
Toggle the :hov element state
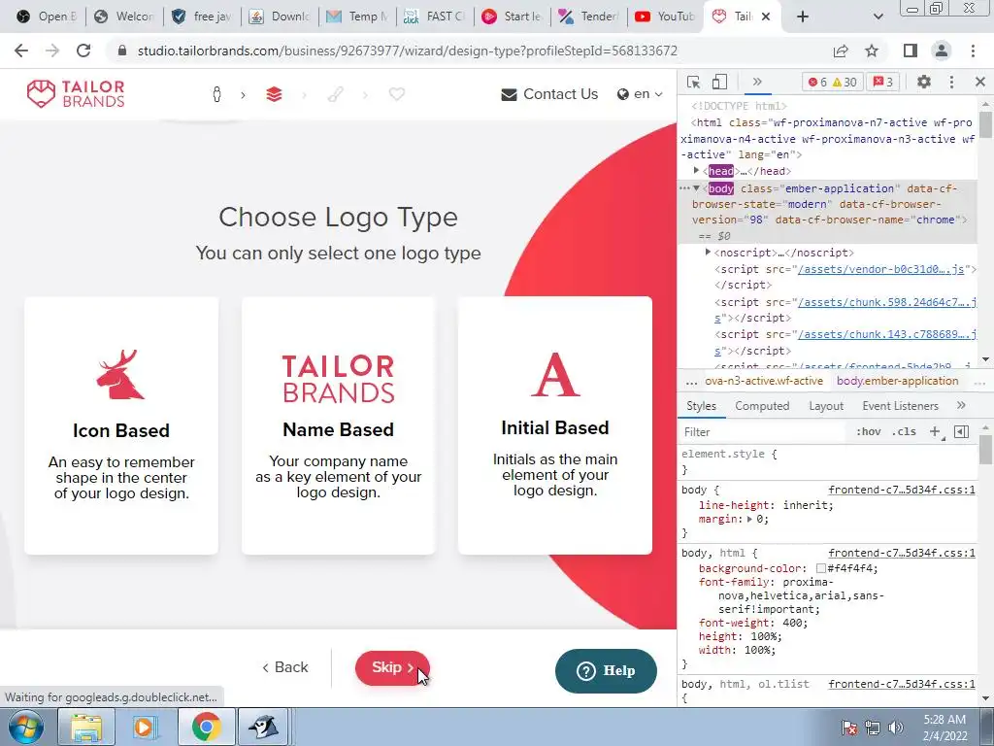[x=869, y=432]
